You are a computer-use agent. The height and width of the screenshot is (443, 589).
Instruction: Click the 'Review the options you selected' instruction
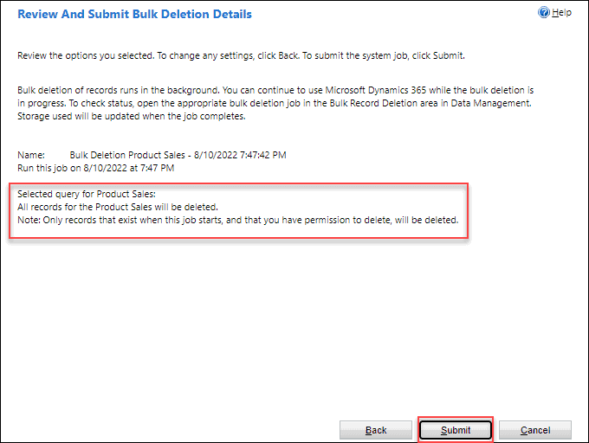click(x=241, y=55)
